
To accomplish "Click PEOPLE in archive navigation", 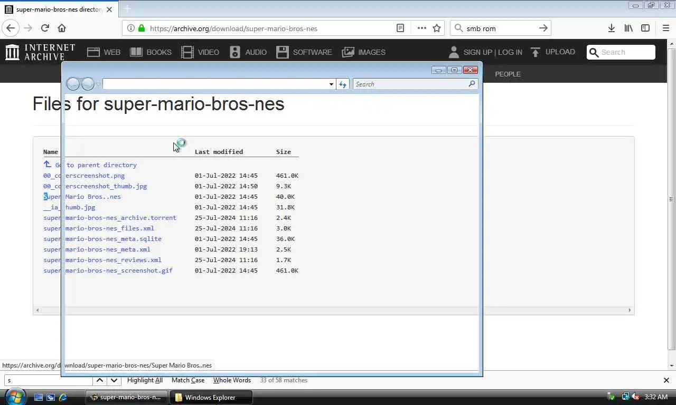I will 508,74.
